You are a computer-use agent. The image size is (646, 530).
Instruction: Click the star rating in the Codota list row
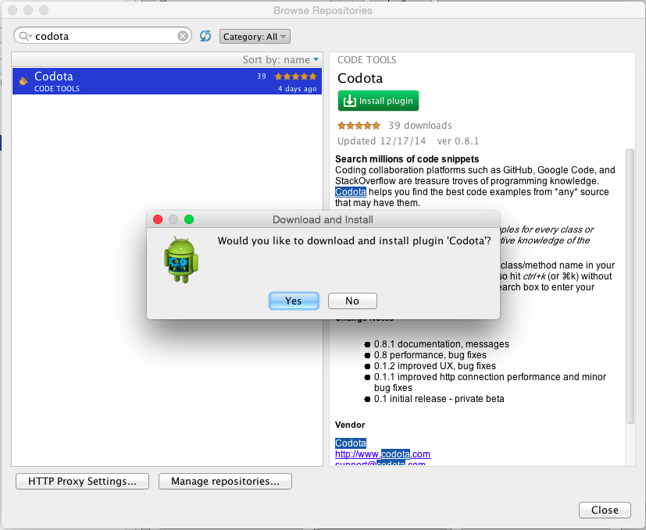tap(296, 76)
